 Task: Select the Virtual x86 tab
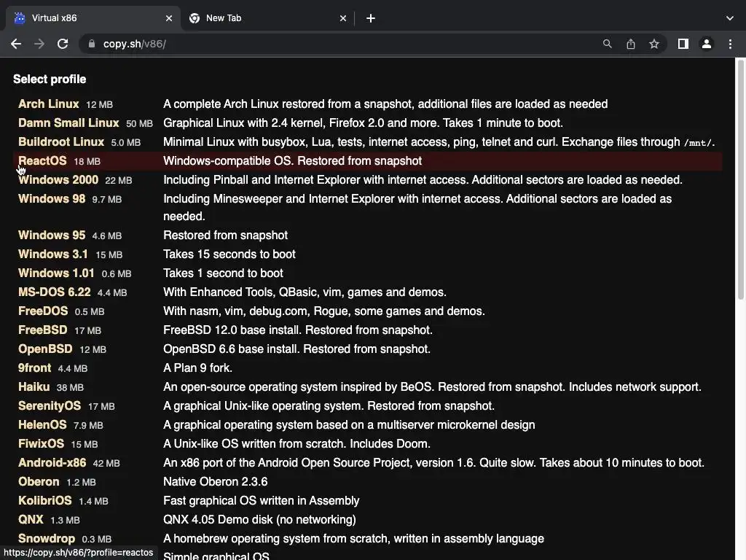coord(87,18)
